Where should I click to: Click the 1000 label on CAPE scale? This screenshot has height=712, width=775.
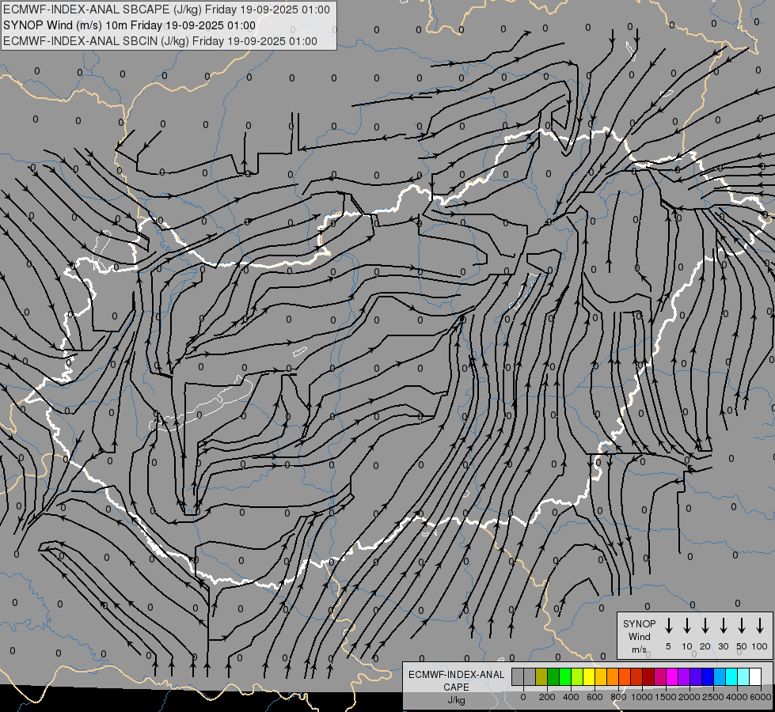click(642, 697)
